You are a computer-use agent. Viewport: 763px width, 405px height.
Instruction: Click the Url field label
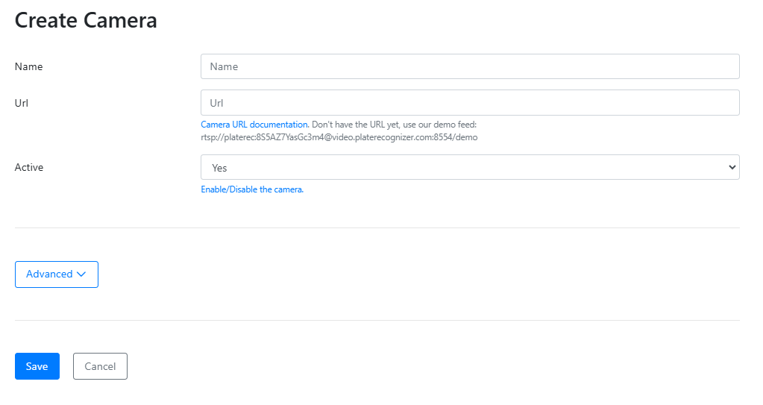point(22,103)
